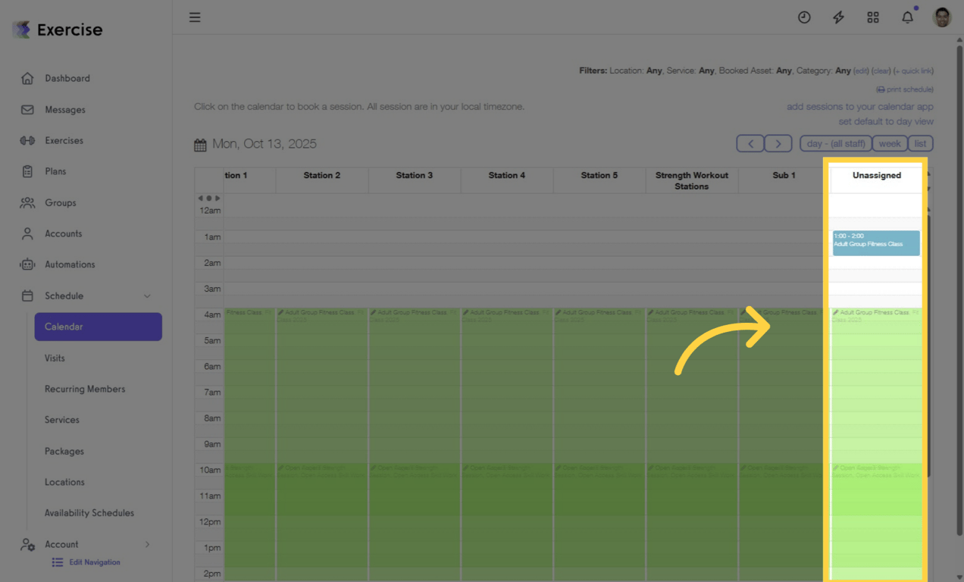Go to the next day using the right arrow button
Screen dimensions: 964x582
(x=778, y=142)
